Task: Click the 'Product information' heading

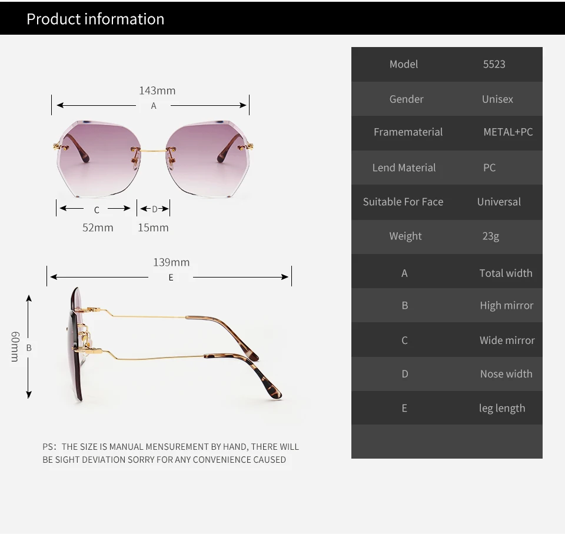Action: 95,19
